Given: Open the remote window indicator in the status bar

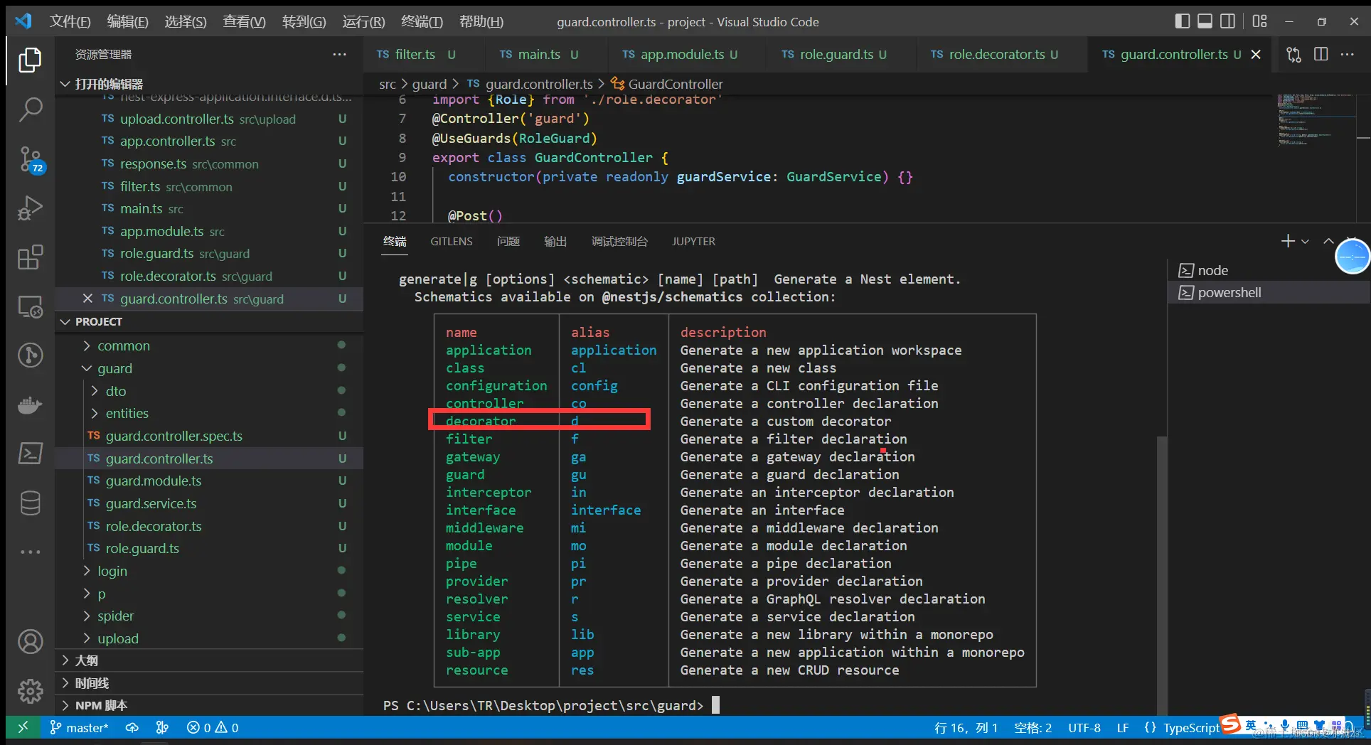Looking at the screenshot, I should [x=23, y=727].
